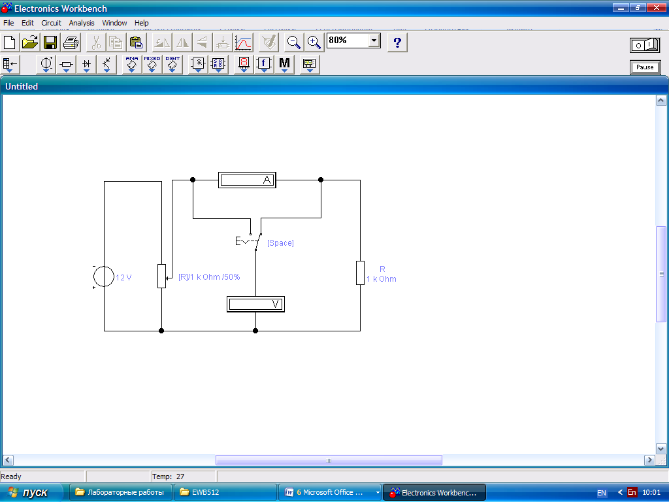This screenshot has height=502, width=669.
Task: Click the Flip vertical icon
Action: pyautogui.click(x=203, y=42)
